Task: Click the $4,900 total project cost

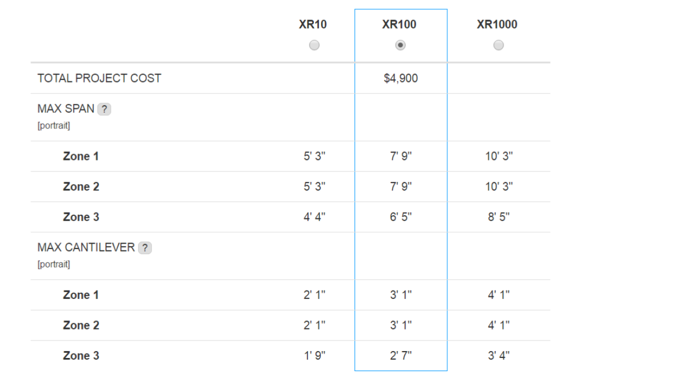Action: tap(401, 78)
